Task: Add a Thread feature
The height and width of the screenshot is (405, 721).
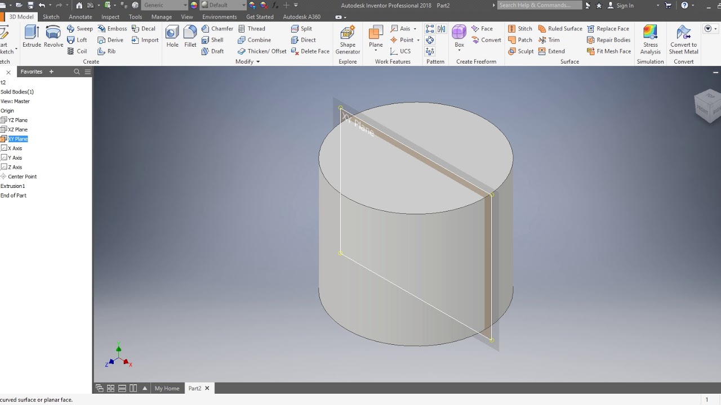Action: pos(251,29)
